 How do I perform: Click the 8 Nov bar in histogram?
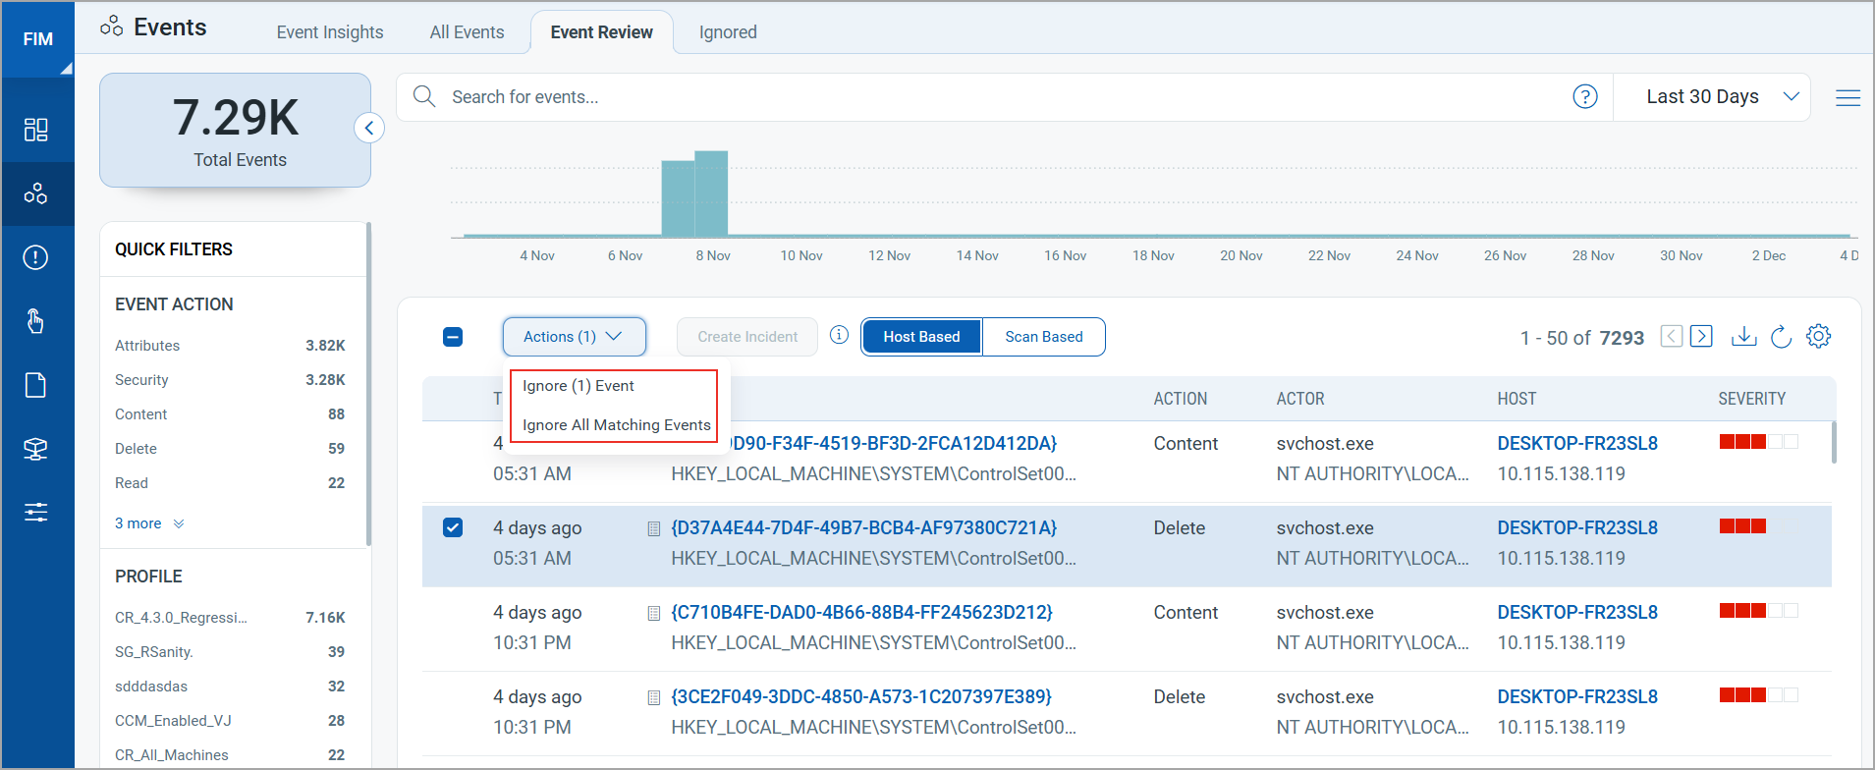pos(711,193)
